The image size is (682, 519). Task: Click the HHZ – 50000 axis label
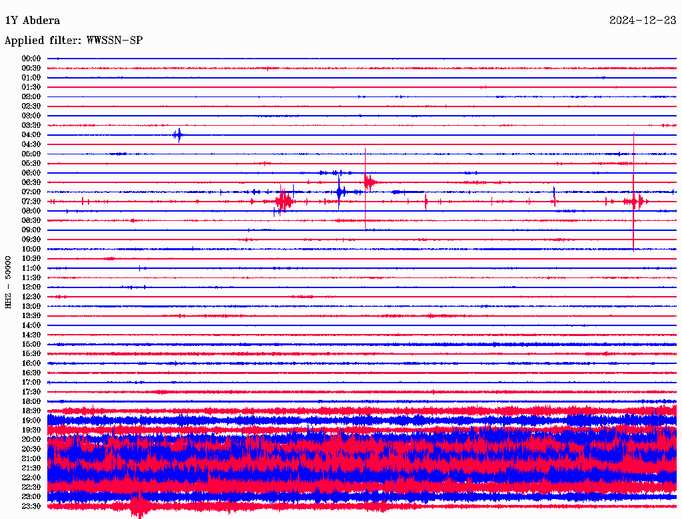pos(8,283)
